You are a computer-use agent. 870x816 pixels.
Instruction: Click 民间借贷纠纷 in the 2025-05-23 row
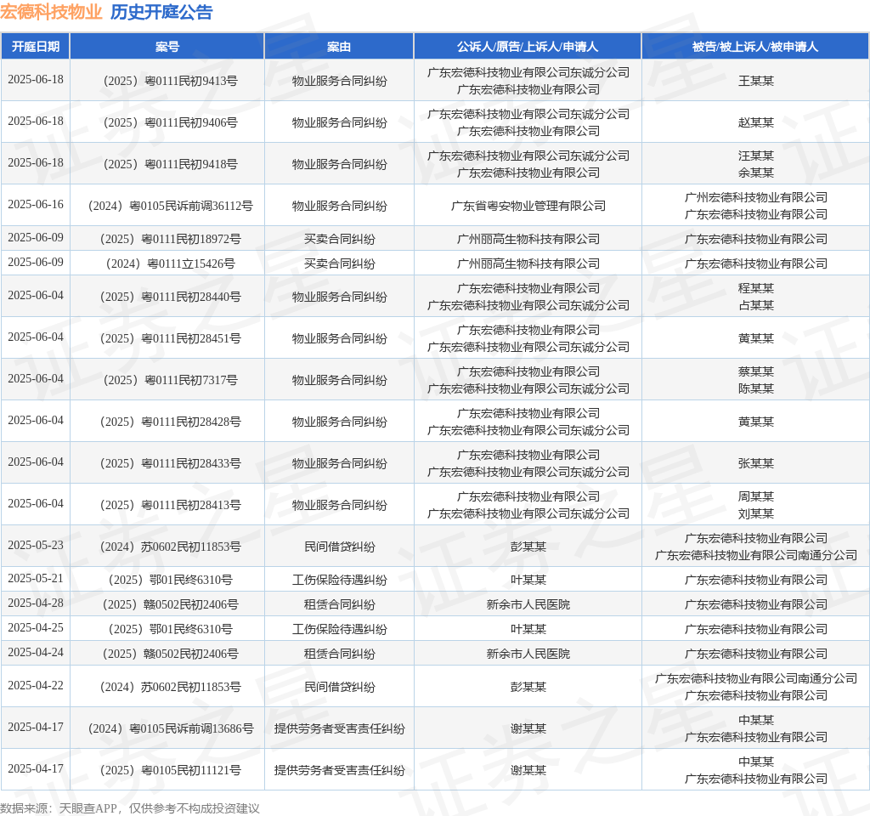pyautogui.click(x=340, y=547)
